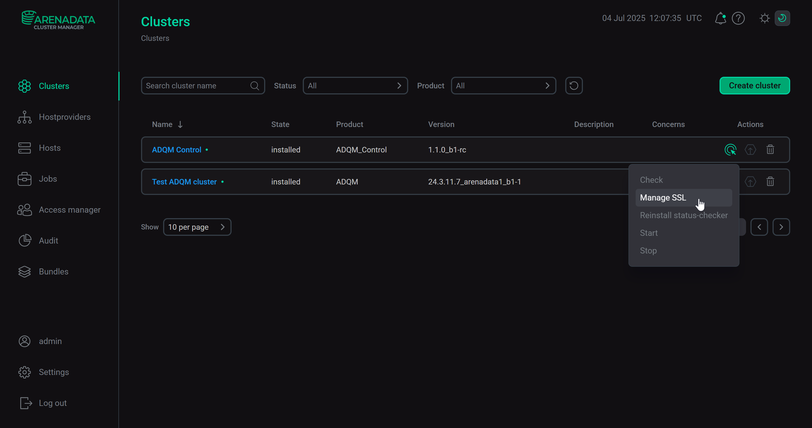Open the Bundles section icon

pos(24,271)
